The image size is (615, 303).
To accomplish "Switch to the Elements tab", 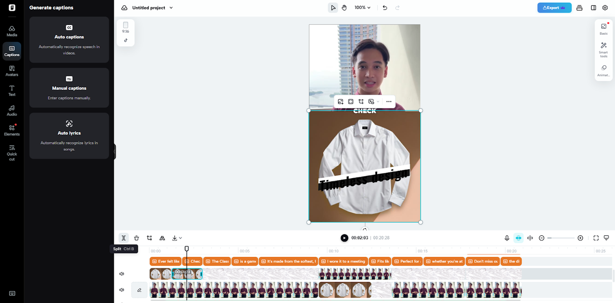I will (x=12, y=130).
